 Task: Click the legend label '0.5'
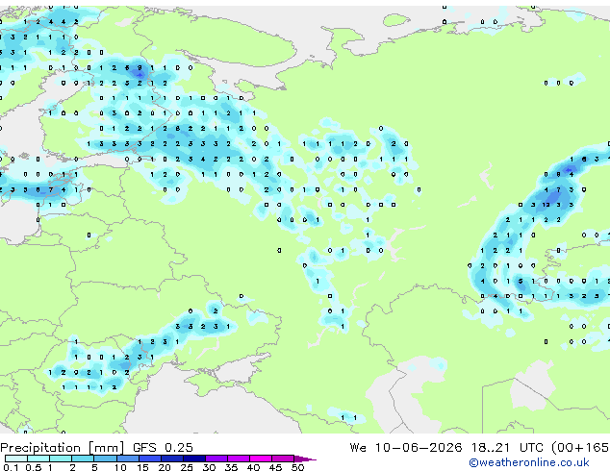click(x=34, y=467)
